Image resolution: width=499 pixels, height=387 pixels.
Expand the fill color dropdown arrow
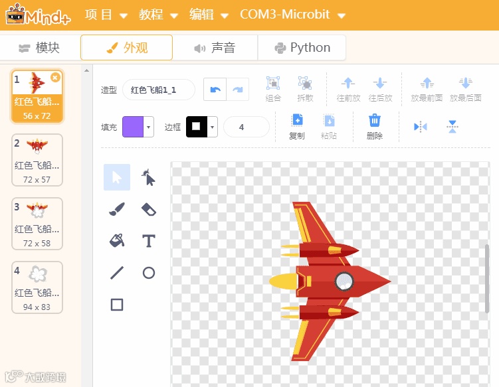click(149, 127)
